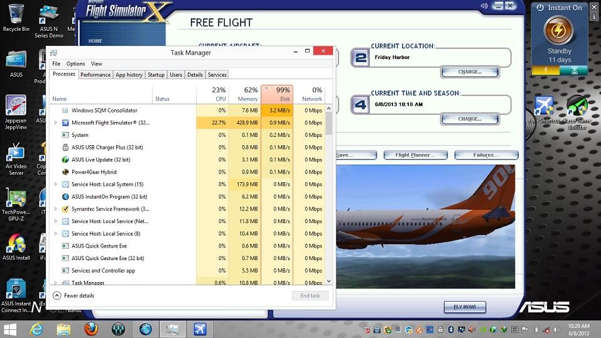Expand Service Host: Local System group
Image resolution: width=601 pixels, height=338 pixels.
56,185
